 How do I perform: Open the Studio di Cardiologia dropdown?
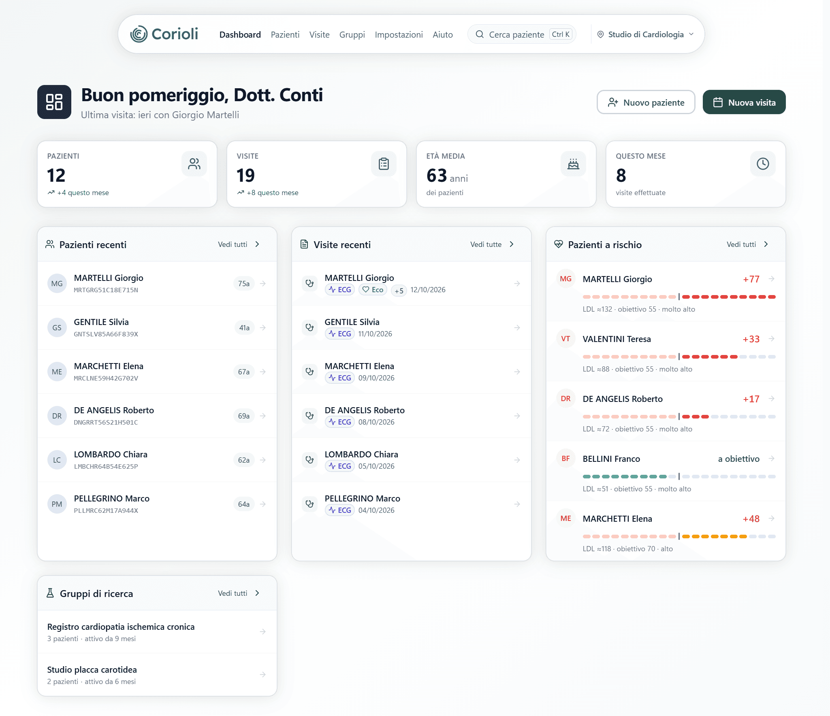(x=646, y=34)
